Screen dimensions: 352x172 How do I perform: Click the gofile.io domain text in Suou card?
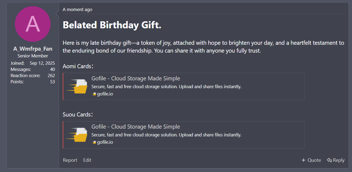105,142
